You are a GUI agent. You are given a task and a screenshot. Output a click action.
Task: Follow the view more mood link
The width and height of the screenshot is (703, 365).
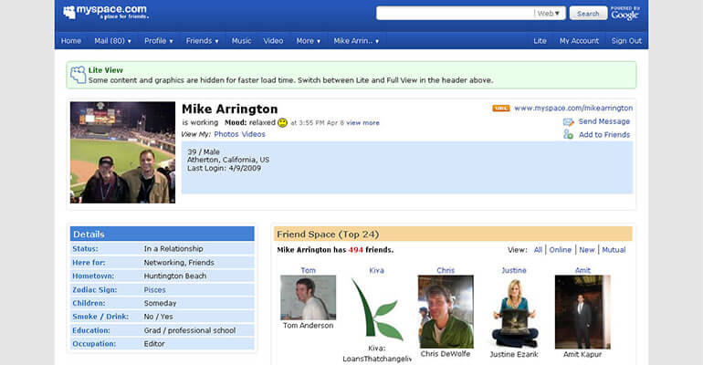point(362,122)
